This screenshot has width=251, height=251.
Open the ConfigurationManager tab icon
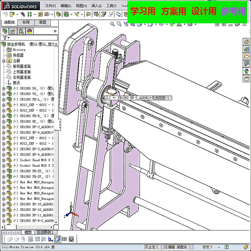pos(21,31)
